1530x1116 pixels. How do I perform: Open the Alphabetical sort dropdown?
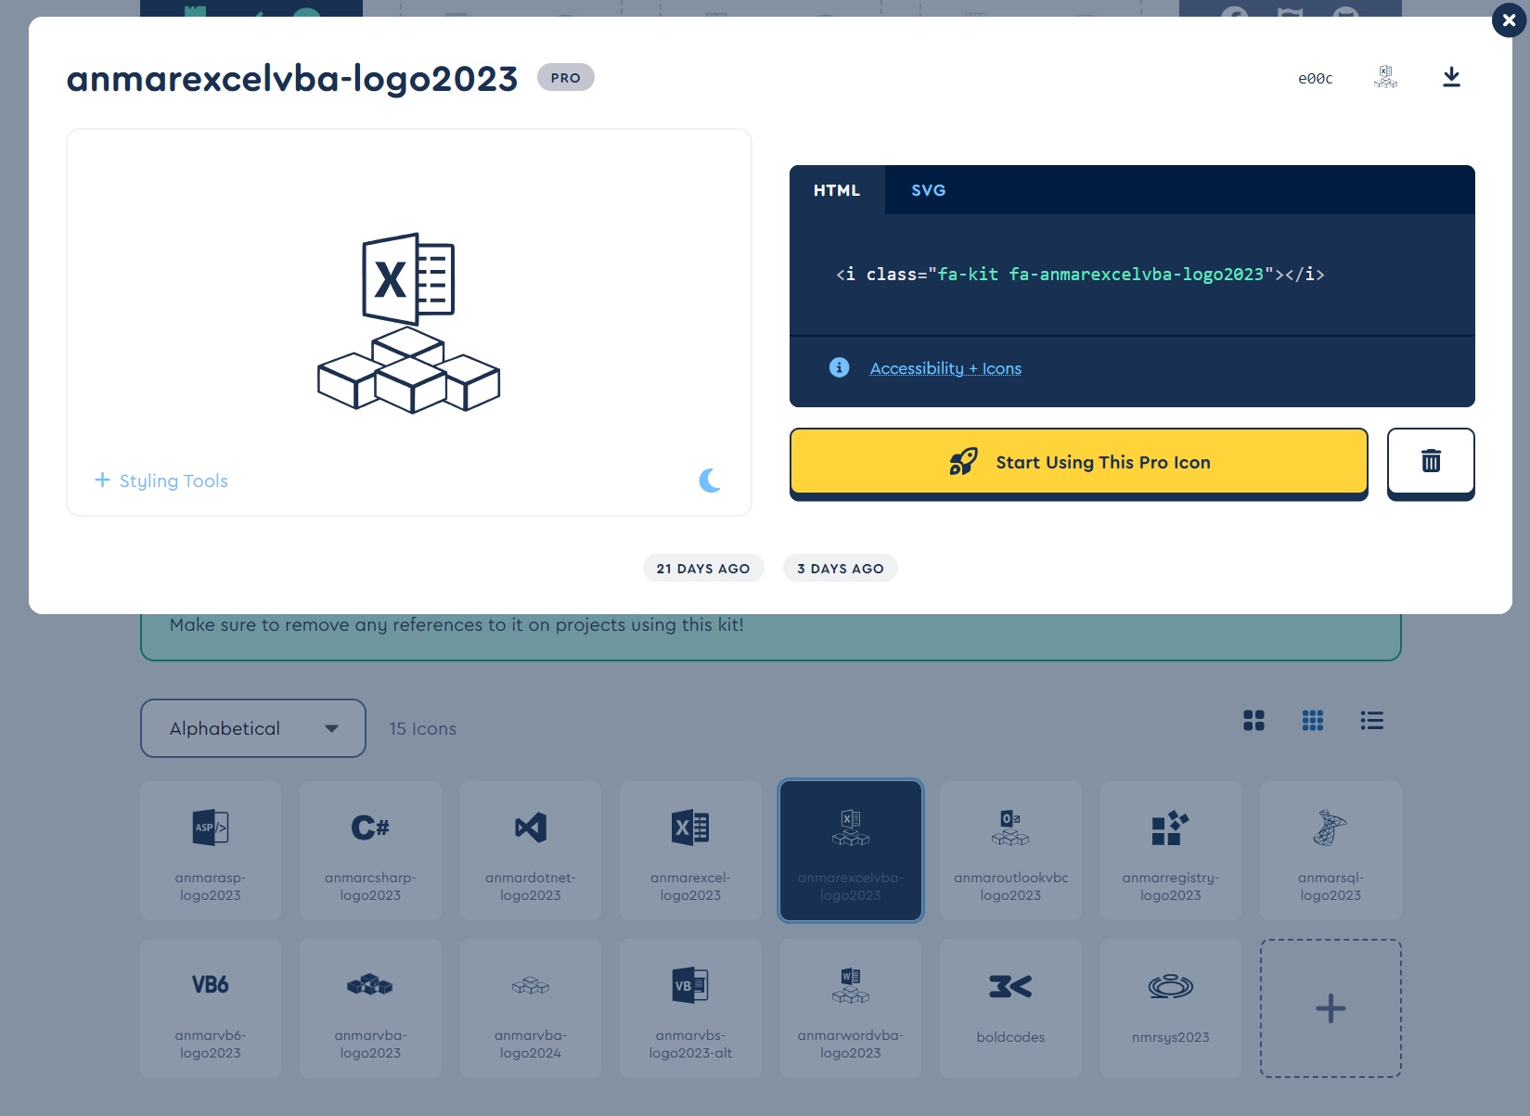point(253,728)
